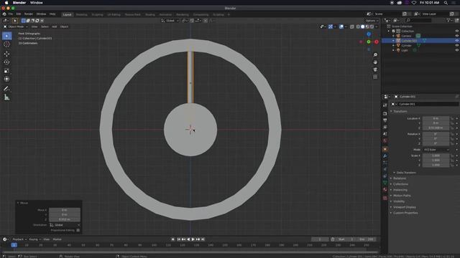Open the Object properties orange square tab
This screenshot has height=258, width=460.
(385, 149)
